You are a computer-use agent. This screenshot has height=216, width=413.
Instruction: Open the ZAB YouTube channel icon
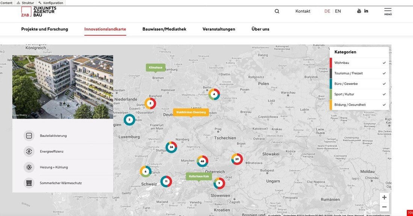[359, 10]
